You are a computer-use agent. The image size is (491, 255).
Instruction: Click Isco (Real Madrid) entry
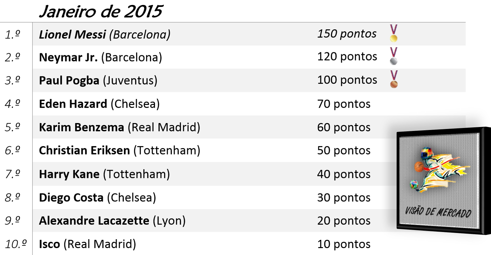click(x=87, y=244)
